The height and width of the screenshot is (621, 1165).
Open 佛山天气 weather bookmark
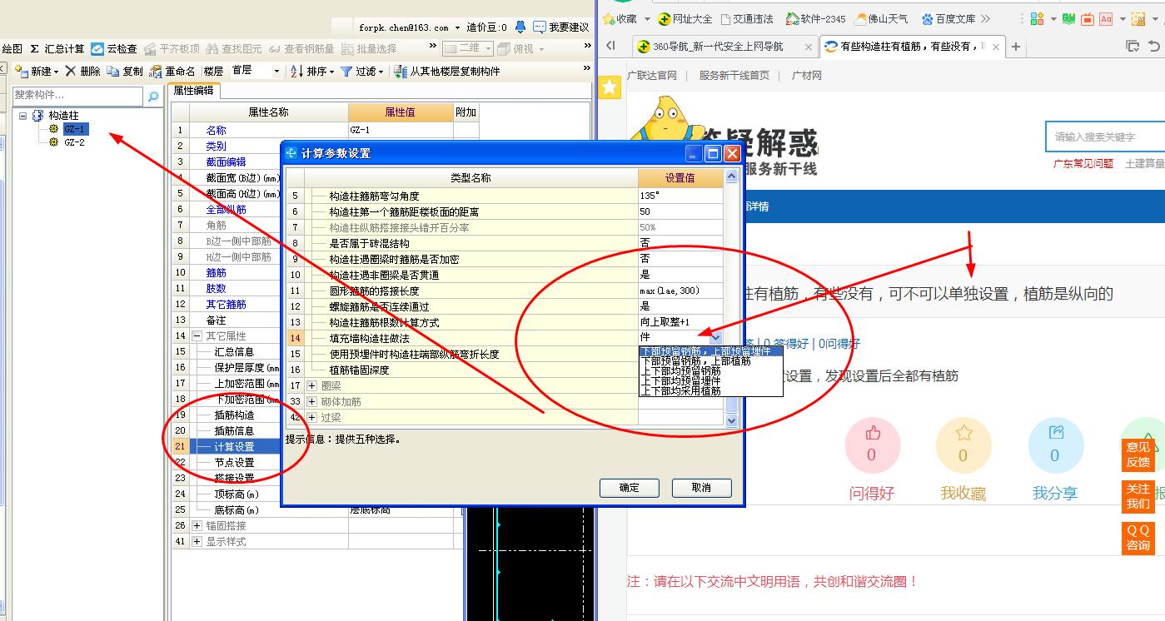[x=881, y=18]
